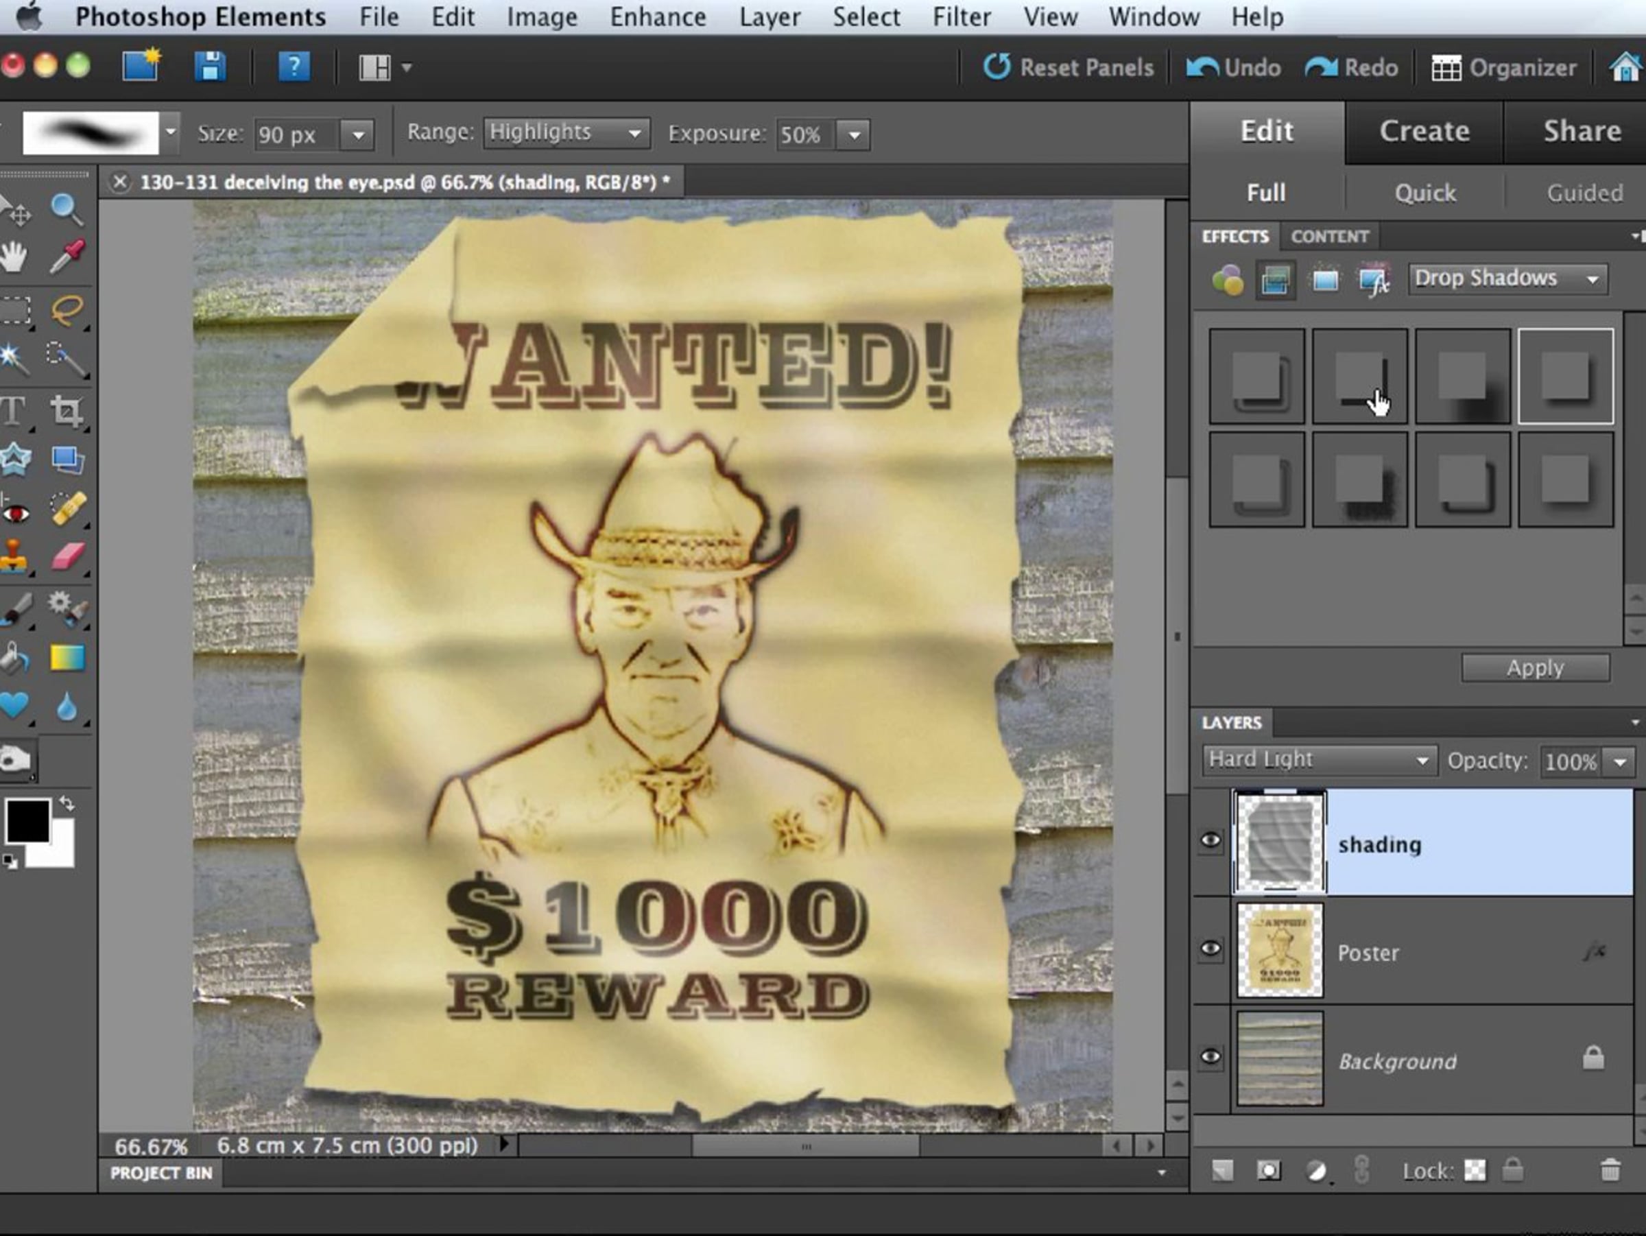Open the Filter menu
The image size is (1646, 1236).
pyautogui.click(x=961, y=16)
